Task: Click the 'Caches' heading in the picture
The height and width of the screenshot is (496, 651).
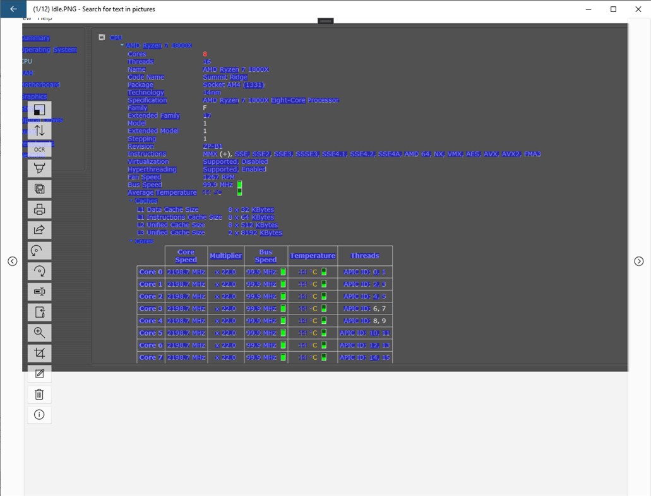Action: pos(146,201)
